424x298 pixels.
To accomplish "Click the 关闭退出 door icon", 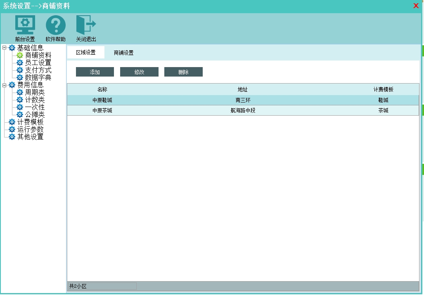I will [x=86, y=26].
